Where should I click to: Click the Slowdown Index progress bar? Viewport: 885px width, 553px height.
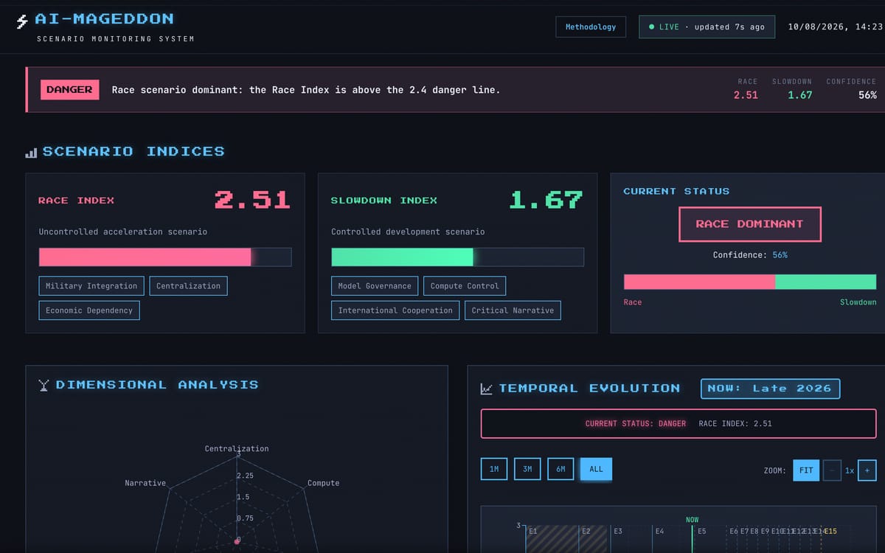click(x=457, y=257)
